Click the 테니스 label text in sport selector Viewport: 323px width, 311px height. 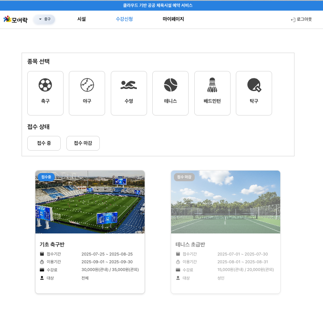pyautogui.click(x=171, y=101)
